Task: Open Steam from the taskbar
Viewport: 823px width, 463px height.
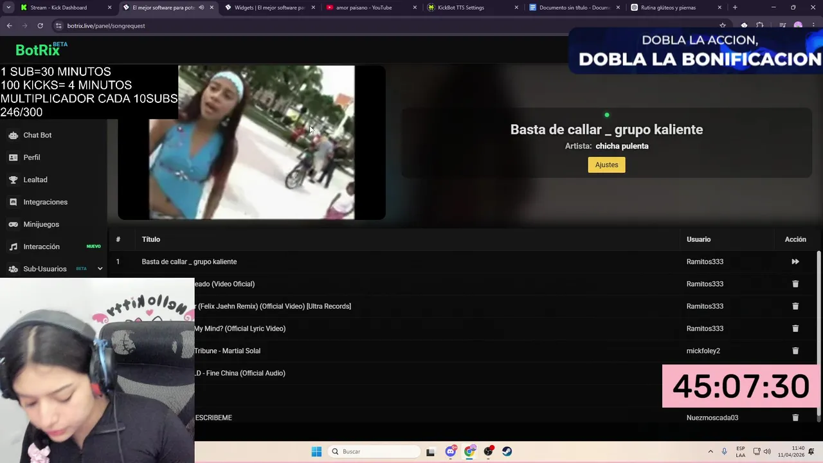Action: (507, 451)
